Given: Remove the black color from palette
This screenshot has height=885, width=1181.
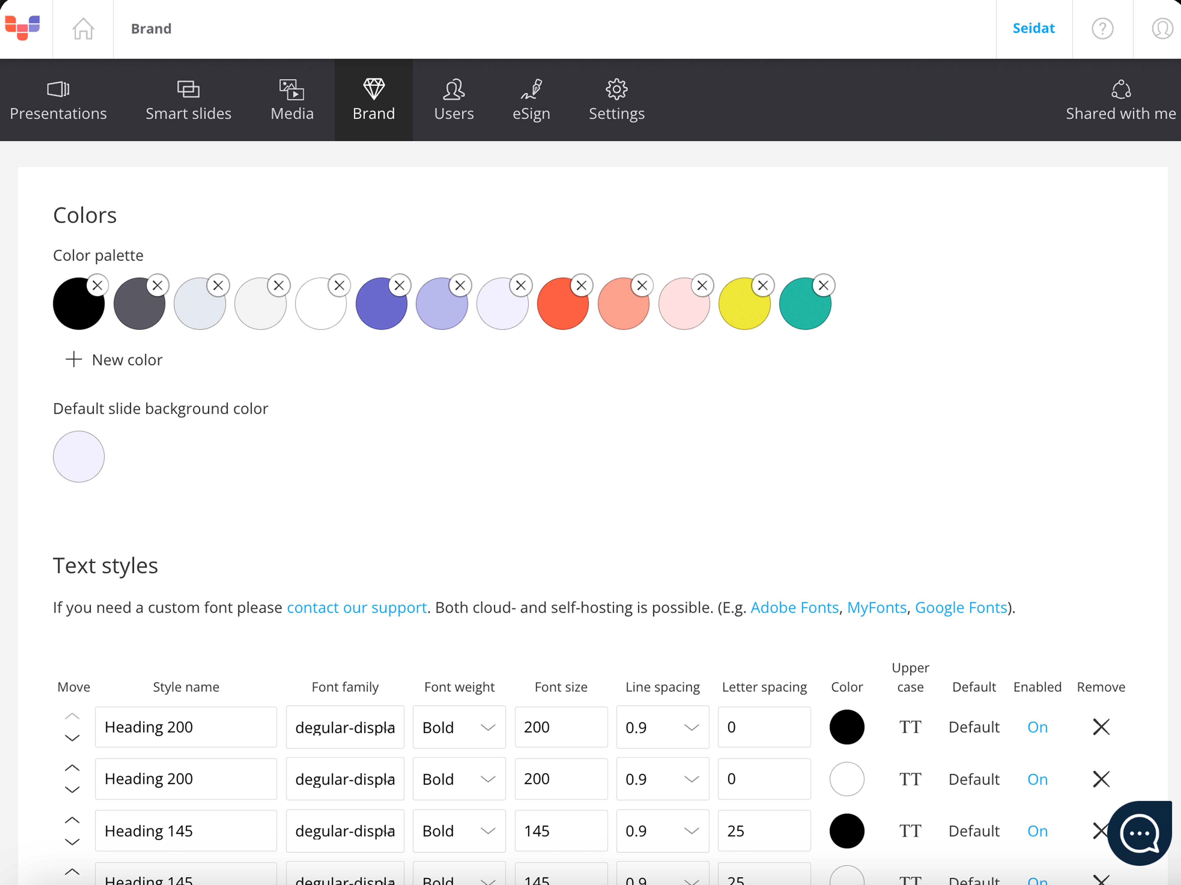Looking at the screenshot, I should point(97,286).
